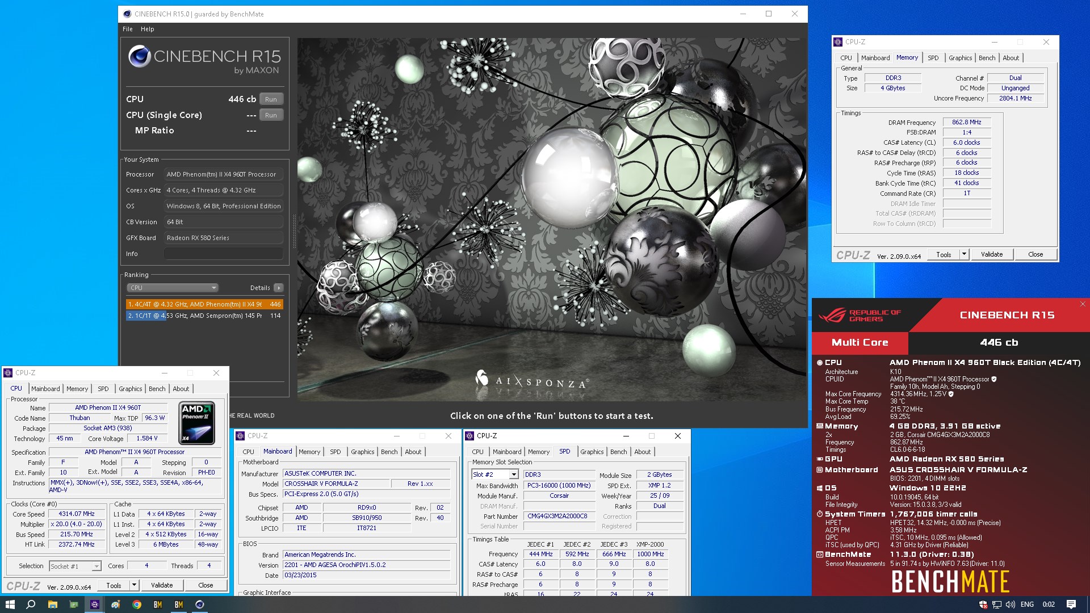The width and height of the screenshot is (1090, 613).
Task: Click Validate in the Memory CPU-Z window
Action: 992,254
